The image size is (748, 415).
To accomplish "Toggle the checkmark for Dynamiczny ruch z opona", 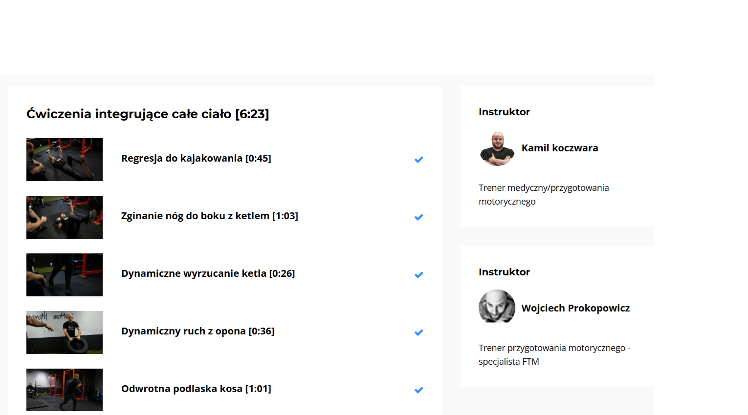I will [418, 332].
